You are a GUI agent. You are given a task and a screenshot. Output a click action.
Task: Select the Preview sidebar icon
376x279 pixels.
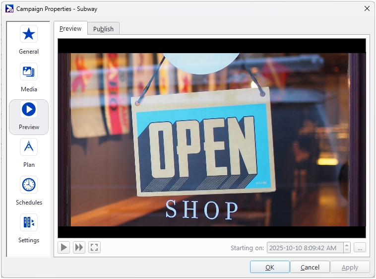[29, 110]
